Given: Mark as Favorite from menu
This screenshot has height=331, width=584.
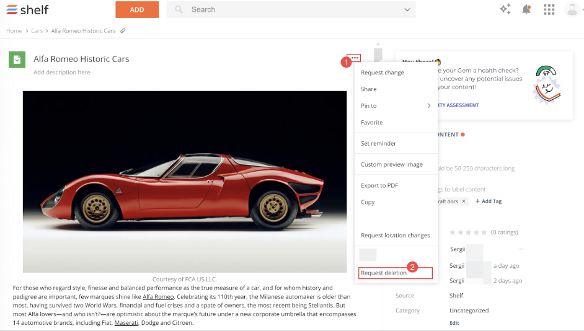Looking at the screenshot, I should pos(396,122).
